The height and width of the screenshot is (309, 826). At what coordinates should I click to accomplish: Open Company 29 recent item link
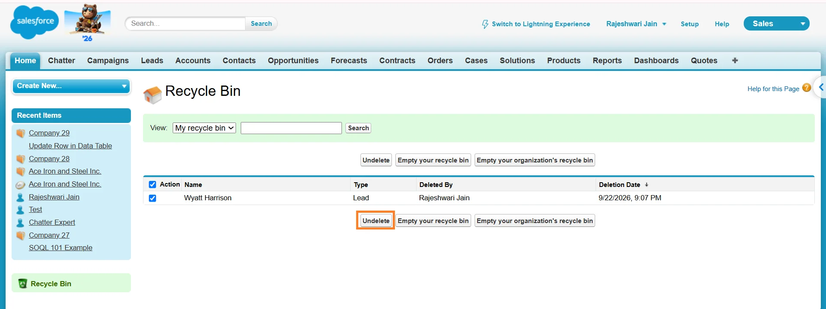point(49,133)
